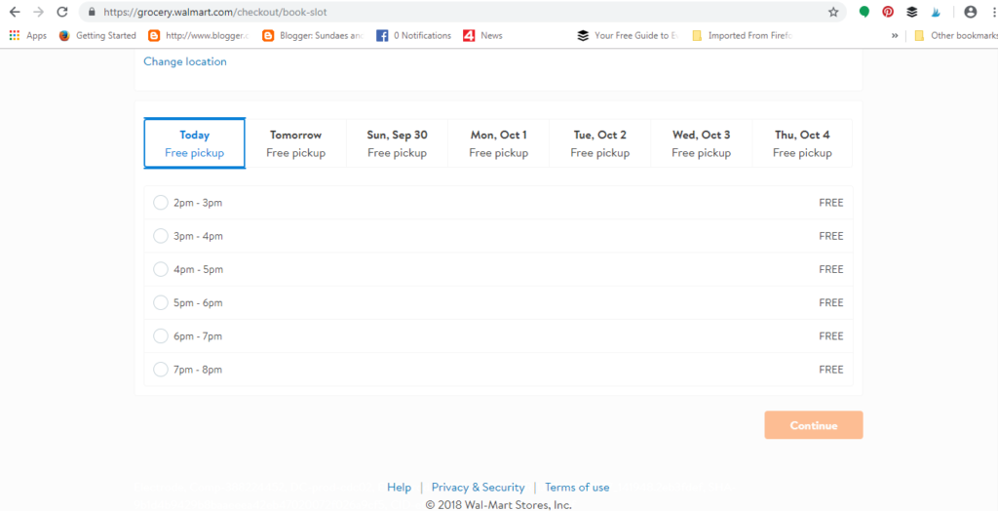Expand hidden bookmarks overflow chevron
998x511 pixels.
point(895,36)
